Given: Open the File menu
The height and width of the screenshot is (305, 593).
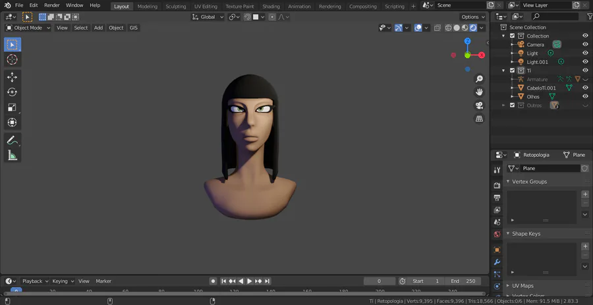Looking at the screenshot, I should tap(19, 5).
